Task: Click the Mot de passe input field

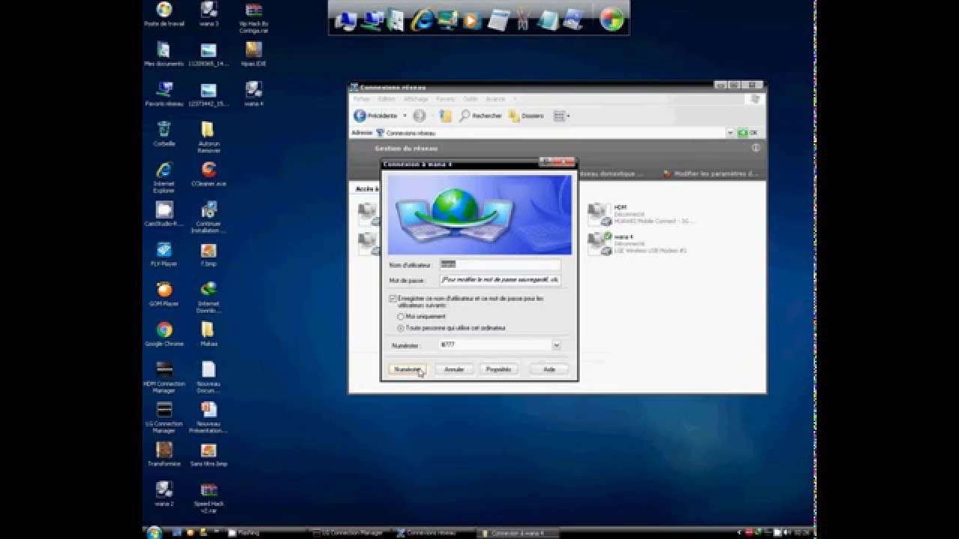Action: [500, 280]
